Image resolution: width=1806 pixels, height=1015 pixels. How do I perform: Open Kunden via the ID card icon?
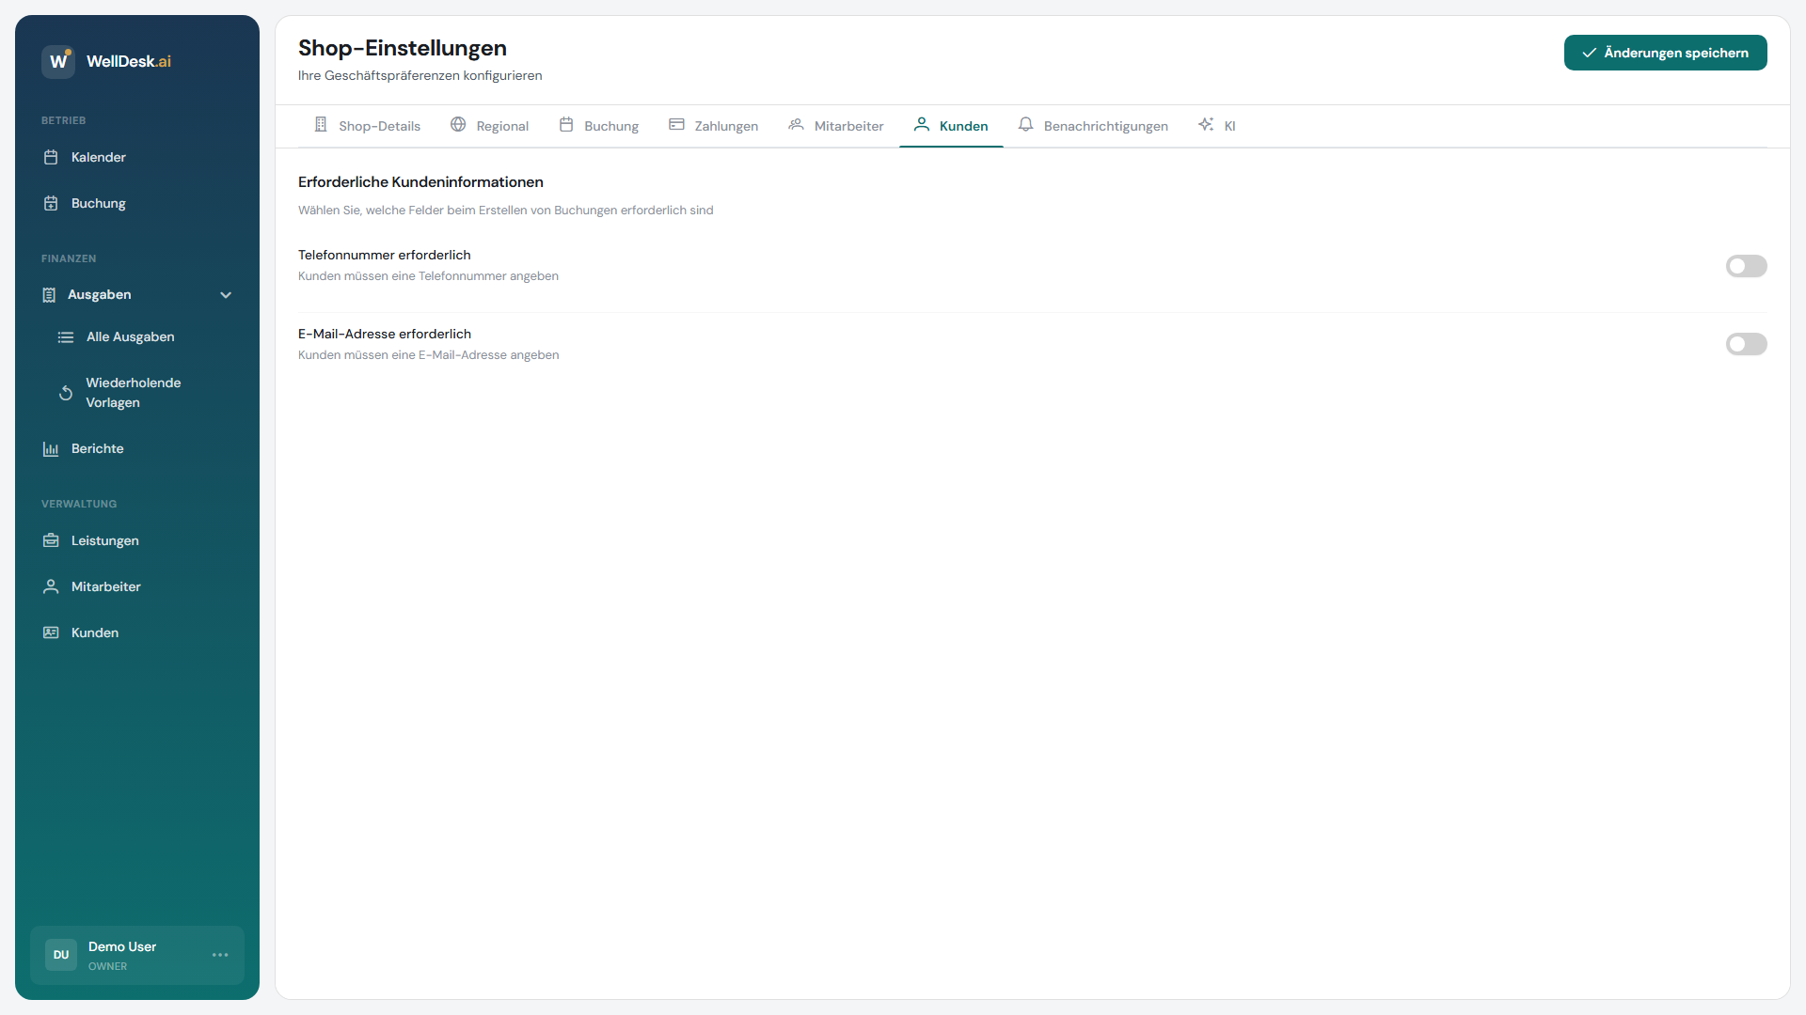[51, 632]
